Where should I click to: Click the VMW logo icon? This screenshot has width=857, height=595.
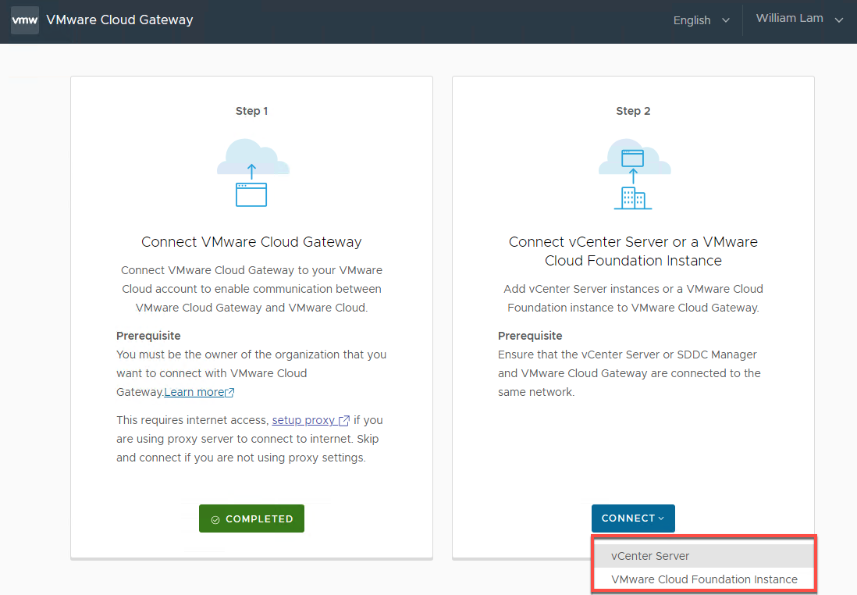[23, 20]
